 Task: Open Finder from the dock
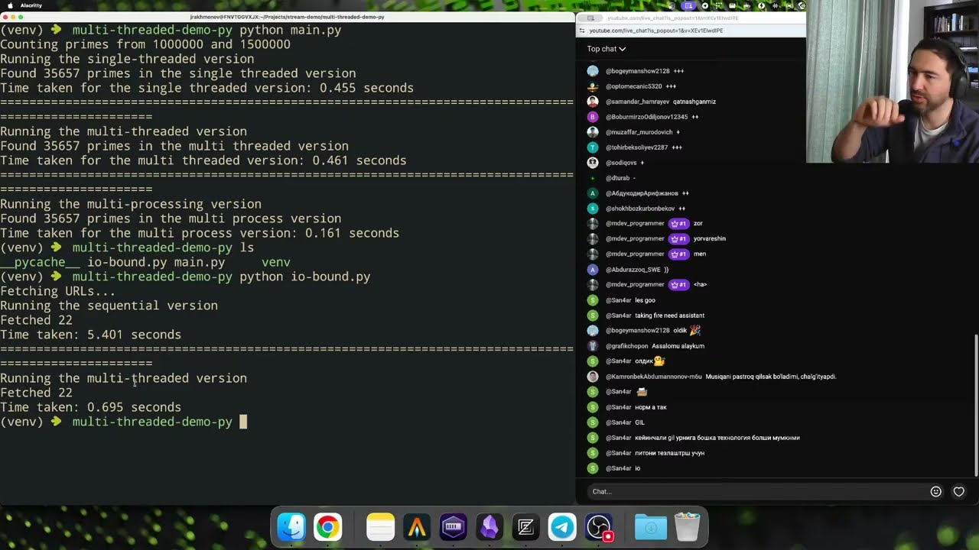291,527
